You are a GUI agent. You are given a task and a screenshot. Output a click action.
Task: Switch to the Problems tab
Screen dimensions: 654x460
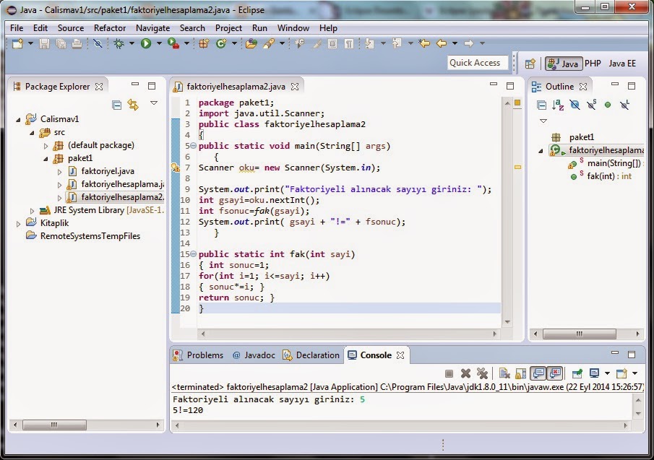[x=205, y=355]
